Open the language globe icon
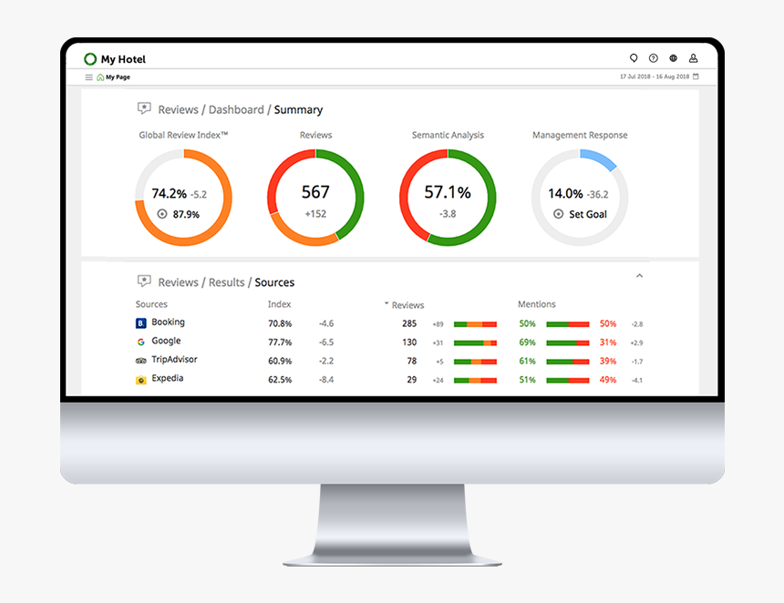 (673, 58)
